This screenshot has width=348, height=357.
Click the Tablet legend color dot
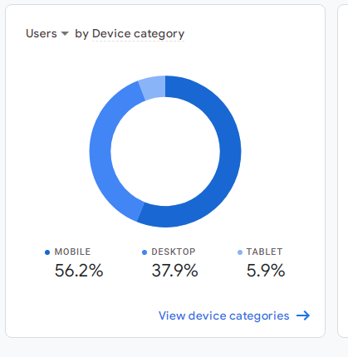point(240,252)
